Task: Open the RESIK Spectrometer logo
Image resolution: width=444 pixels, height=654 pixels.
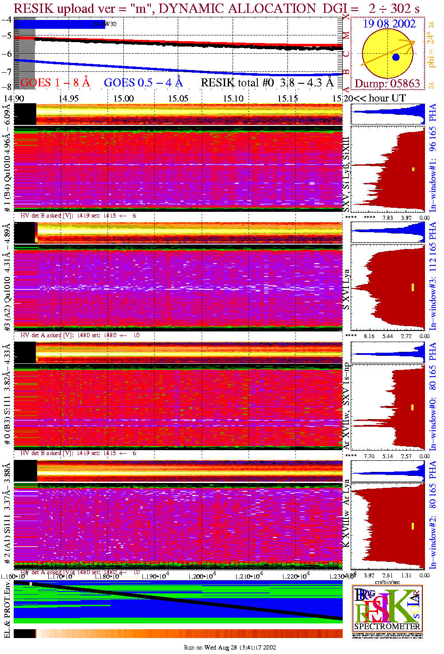Action: tap(387, 608)
